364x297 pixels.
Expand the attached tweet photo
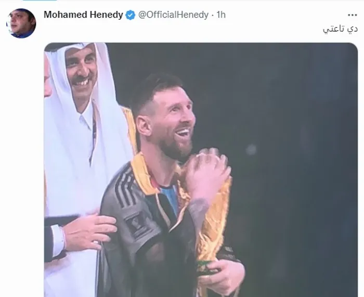pyautogui.click(x=201, y=170)
